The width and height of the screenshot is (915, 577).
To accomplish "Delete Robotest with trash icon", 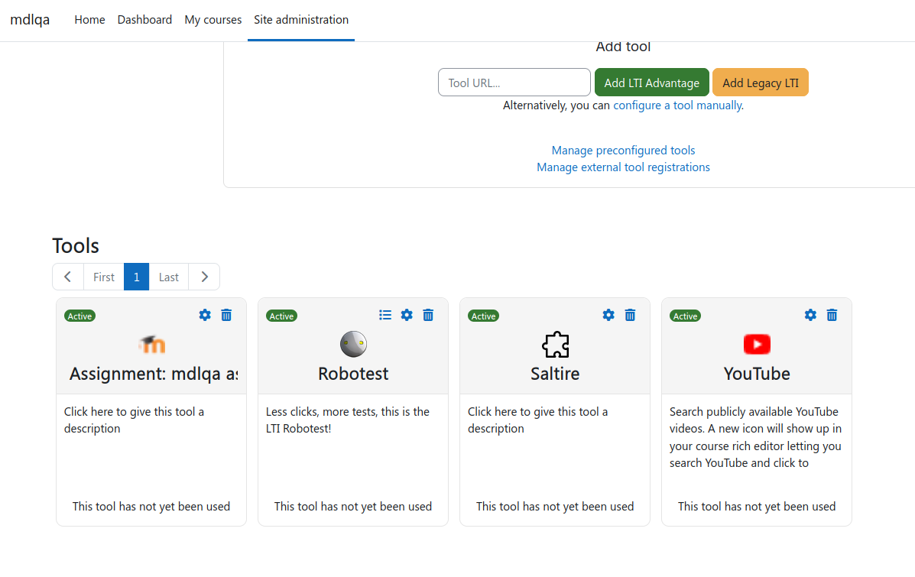I will pyautogui.click(x=428, y=315).
